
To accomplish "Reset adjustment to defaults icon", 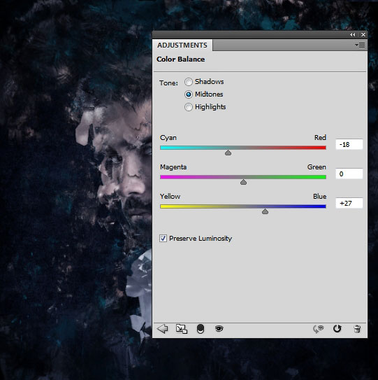I will point(337,329).
